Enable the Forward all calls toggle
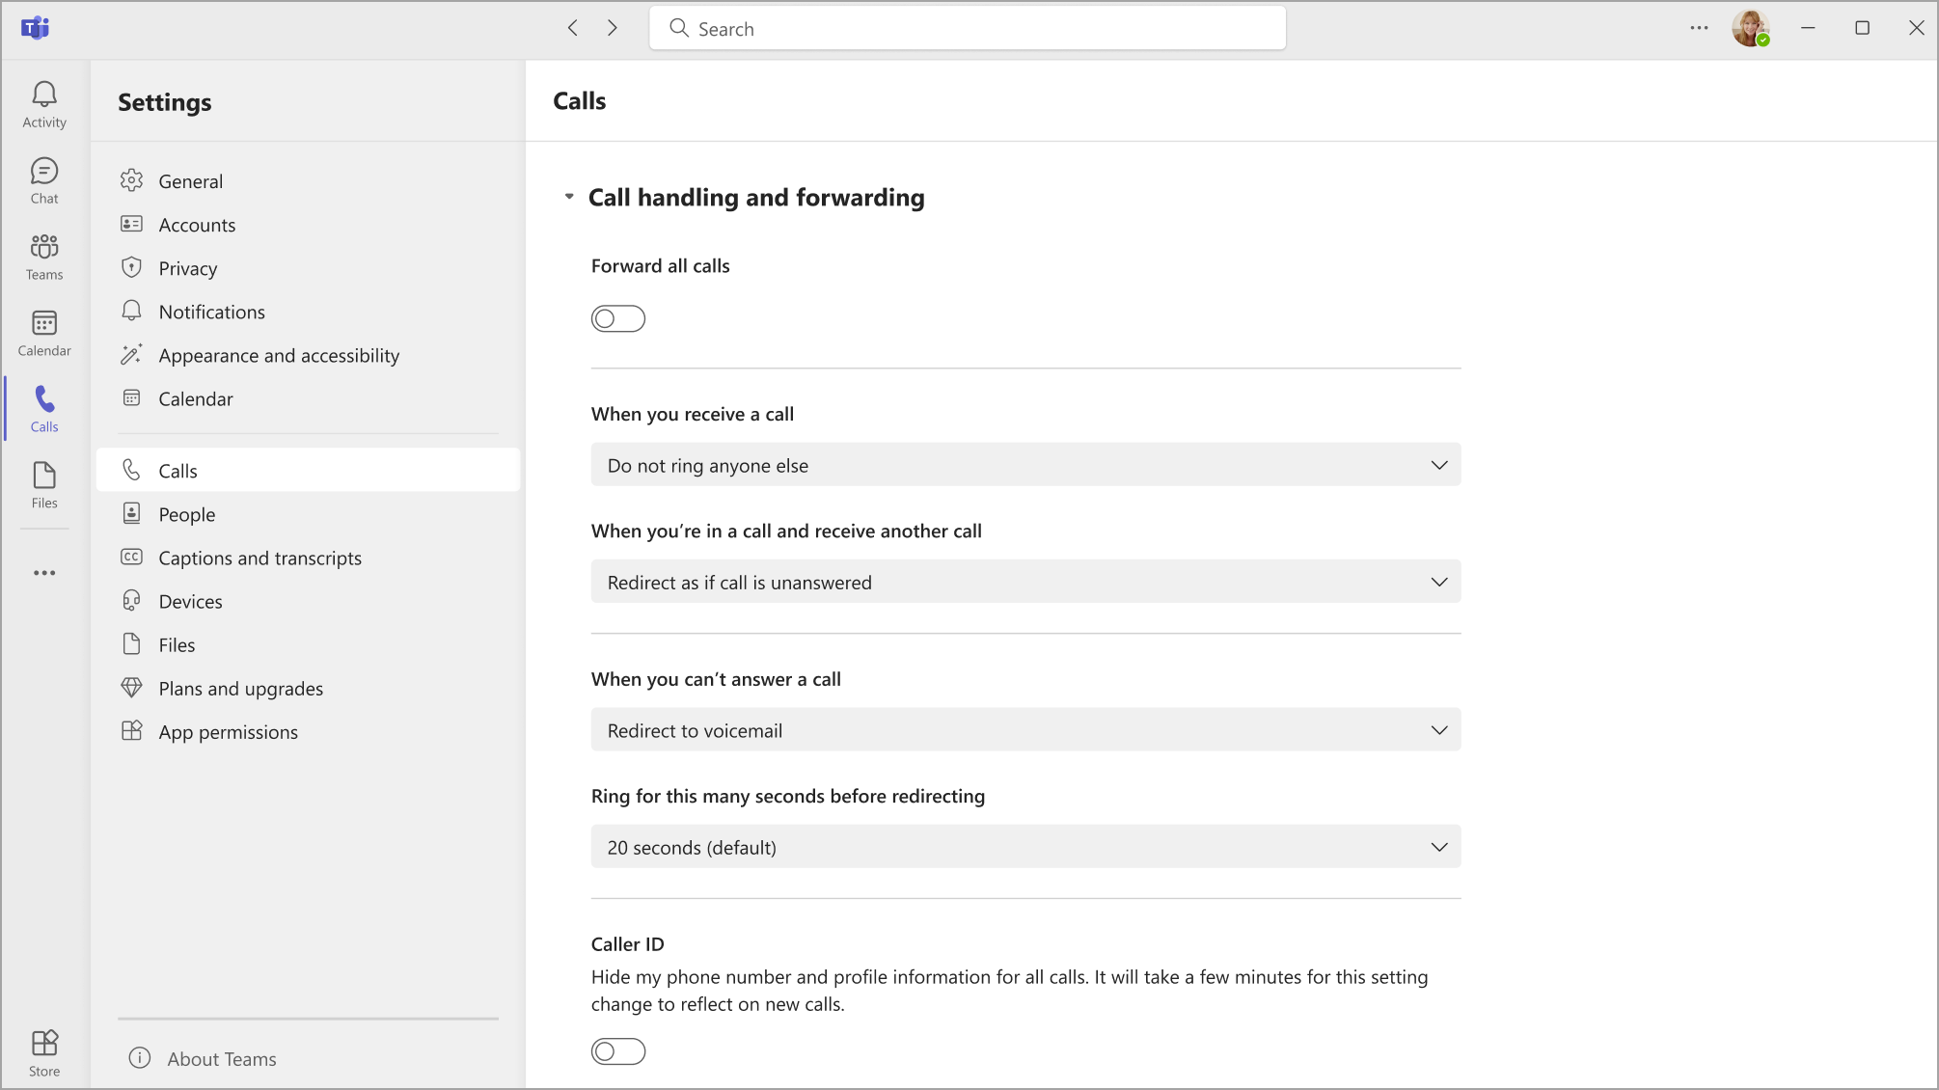The width and height of the screenshot is (1939, 1090). click(618, 318)
